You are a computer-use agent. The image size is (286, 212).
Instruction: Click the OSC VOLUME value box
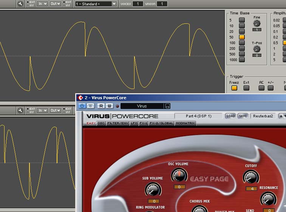pos(179,187)
